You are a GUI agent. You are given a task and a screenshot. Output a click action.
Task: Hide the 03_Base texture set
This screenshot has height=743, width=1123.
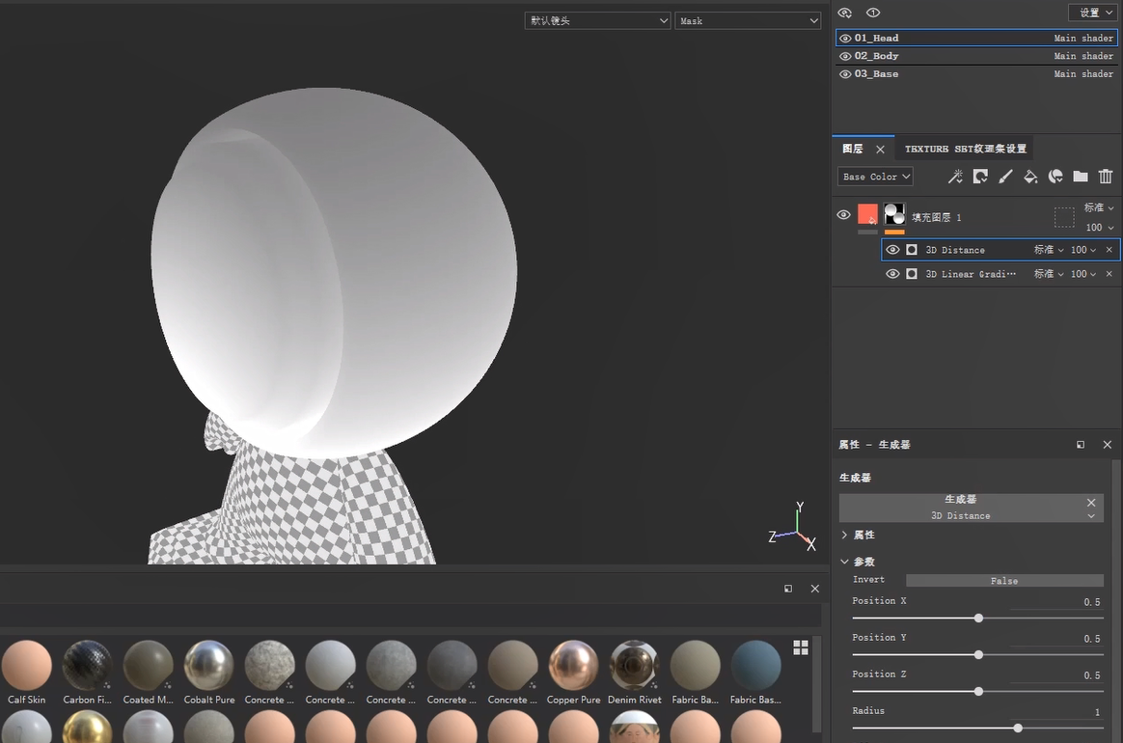pyautogui.click(x=845, y=73)
